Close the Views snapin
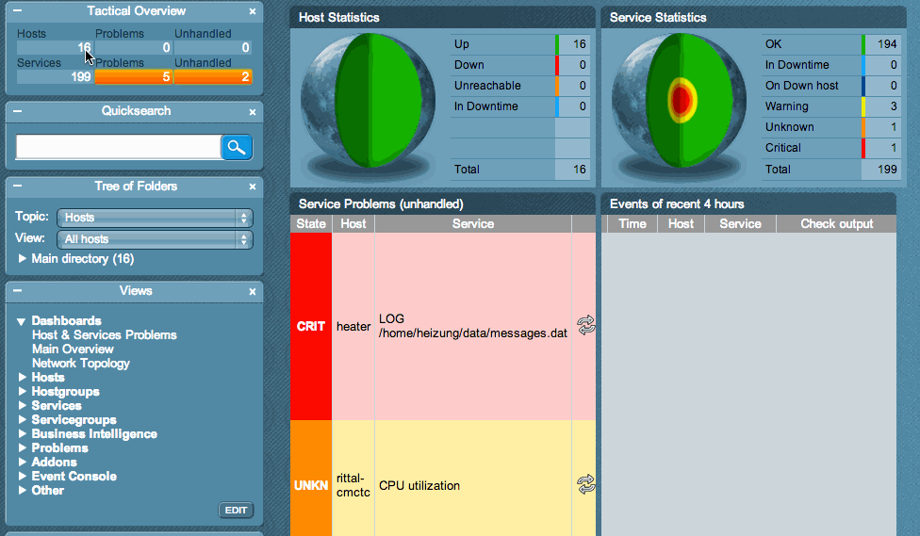Viewport: 920px width, 536px height. pos(253,291)
